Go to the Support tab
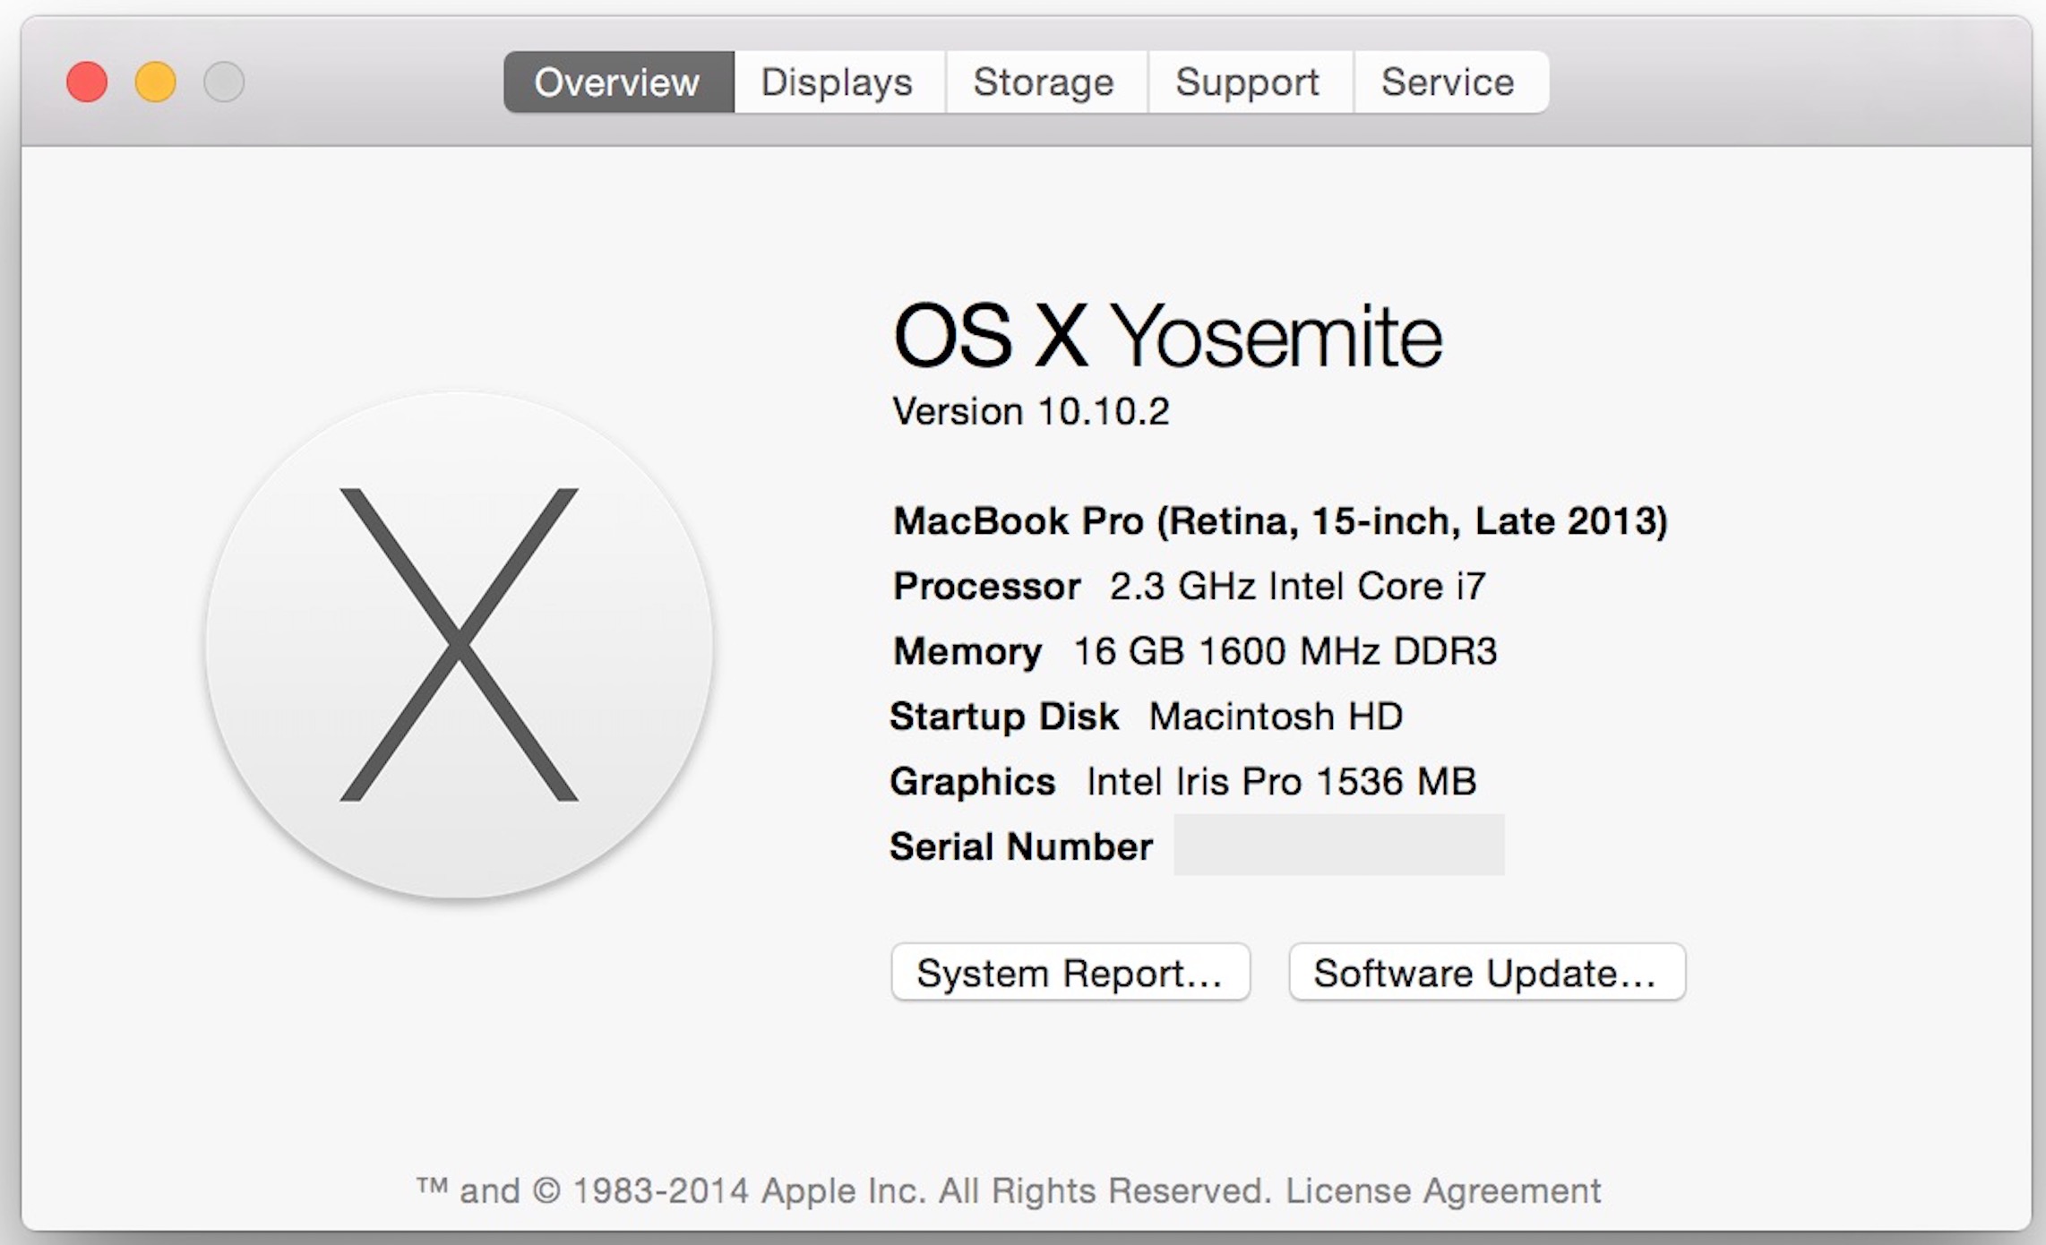The height and width of the screenshot is (1245, 2046). (x=1248, y=82)
